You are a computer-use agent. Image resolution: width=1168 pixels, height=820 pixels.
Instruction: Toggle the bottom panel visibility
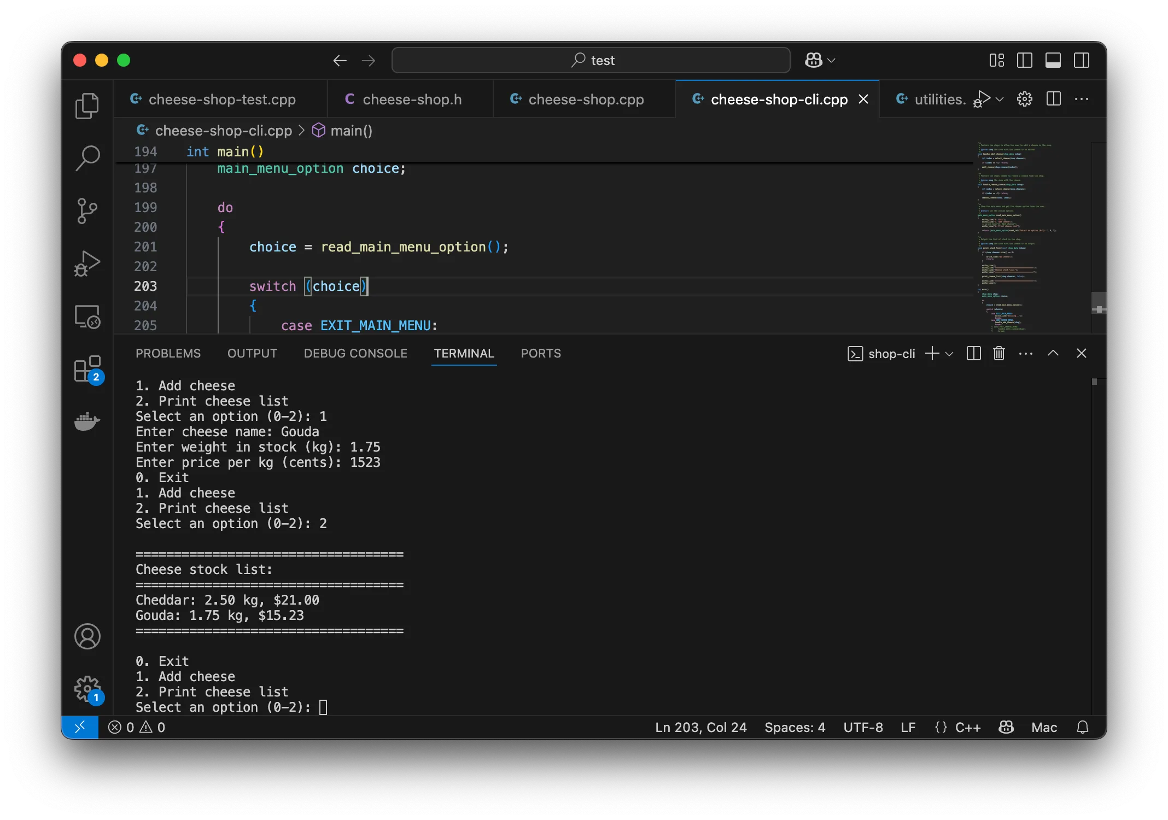pyautogui.click(x=1053, y=60)
